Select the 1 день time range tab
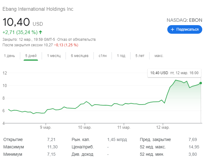This screenshot has width=205, height=160. (x=9, y=56)
